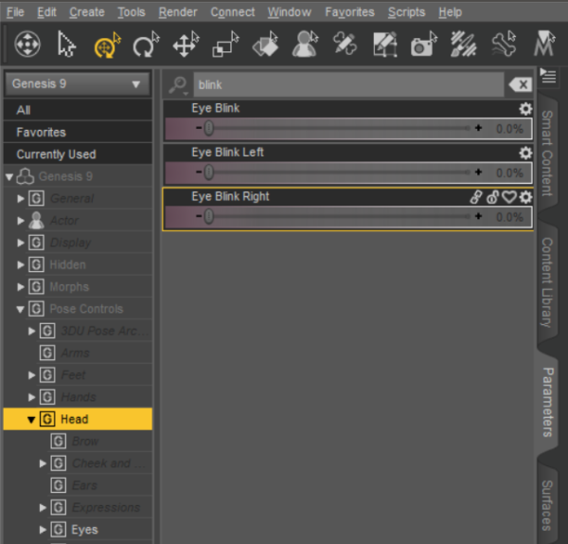Select the Arms group
Image resolution: width=568 pixels, height=544 pixels.
(x=78, y=353)
